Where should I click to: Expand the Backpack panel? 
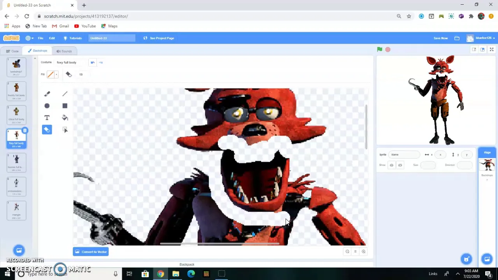click(x=187, y=264)
